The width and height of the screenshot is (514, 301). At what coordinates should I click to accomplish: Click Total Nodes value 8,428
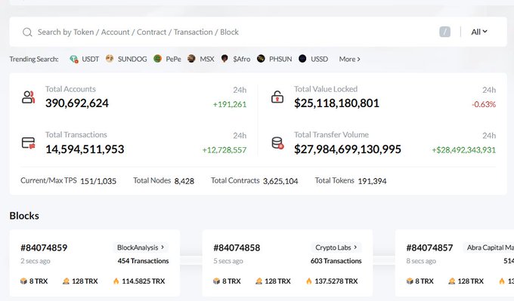184,181
